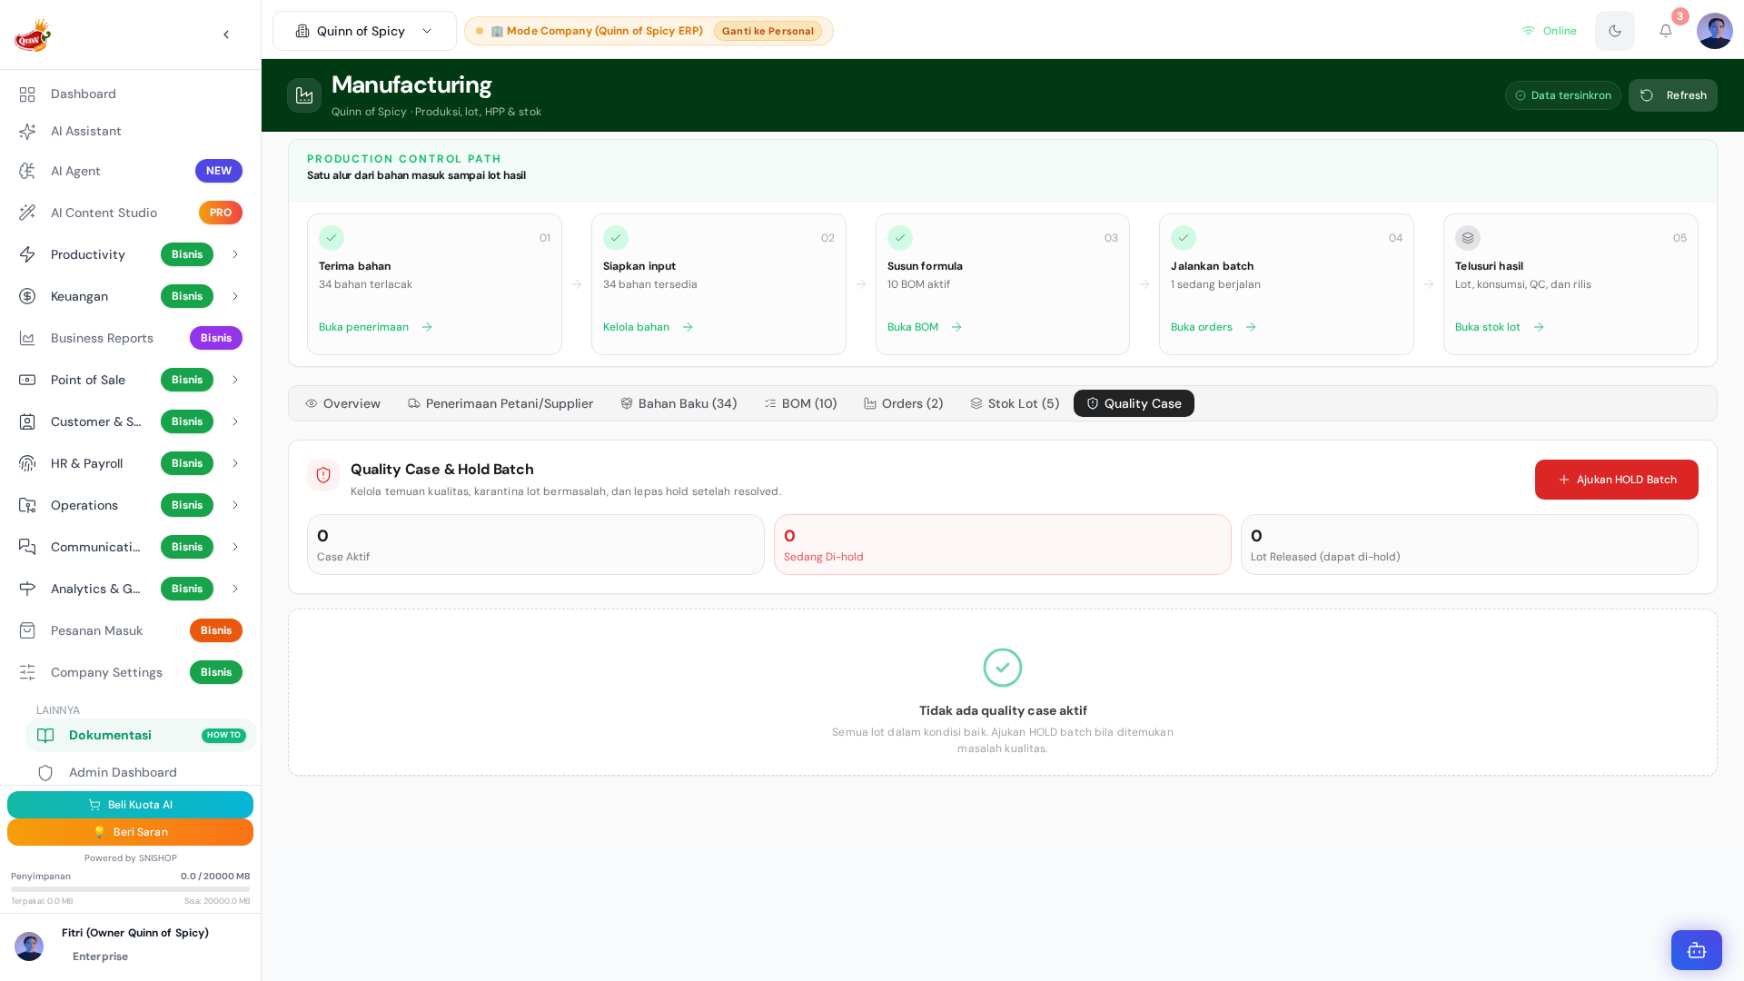Expand the Customer & S... chevron
Image resolution: width=1744 pixels, height=981 pixels.
click(235, 421)
